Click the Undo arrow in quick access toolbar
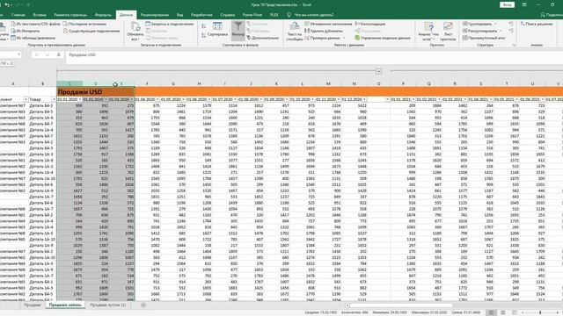The width and height of the screenshot is (563, 316). 7,5
